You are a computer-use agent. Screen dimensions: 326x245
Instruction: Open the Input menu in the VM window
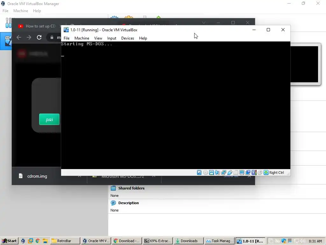pos(112,38)
